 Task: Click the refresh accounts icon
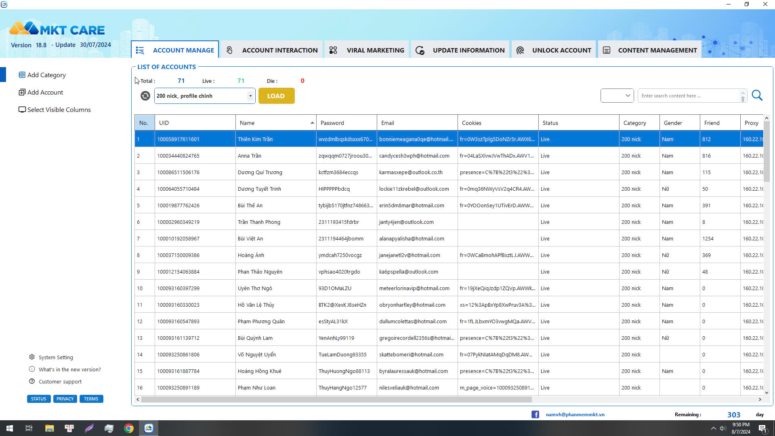pos(145,96)
